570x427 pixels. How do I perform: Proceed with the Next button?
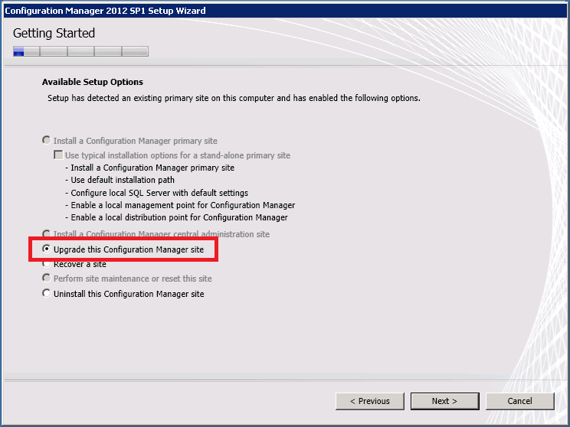pos(444,401)
